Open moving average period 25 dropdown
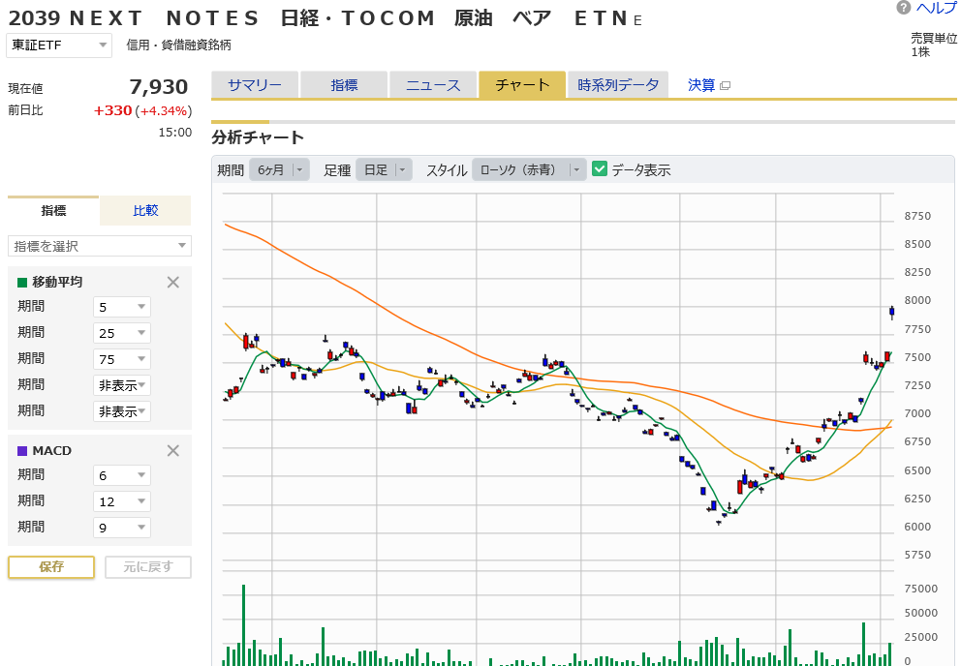The image size is (961, 666). tap(122, 333)
